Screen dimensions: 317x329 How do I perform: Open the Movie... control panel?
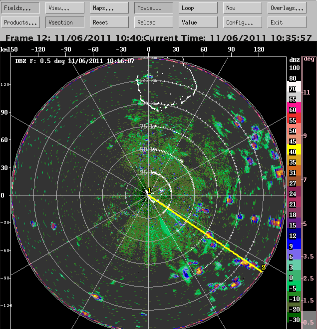tap(154, 8)
